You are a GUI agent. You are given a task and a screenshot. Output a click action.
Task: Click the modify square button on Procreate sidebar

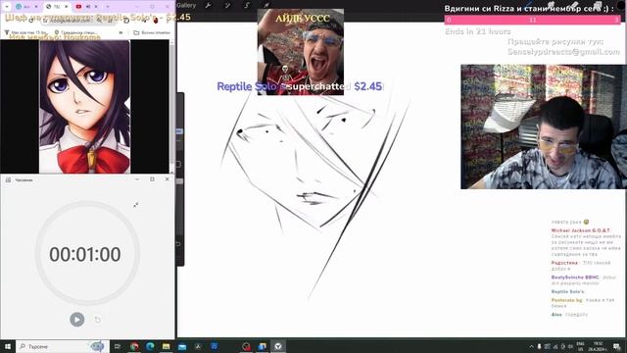pos(179,164)
